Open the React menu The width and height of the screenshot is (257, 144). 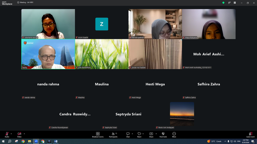tap(139, 135)
